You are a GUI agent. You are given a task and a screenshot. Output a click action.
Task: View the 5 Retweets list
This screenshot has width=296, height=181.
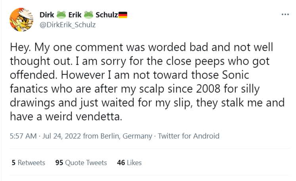click(x=28, y=163)
